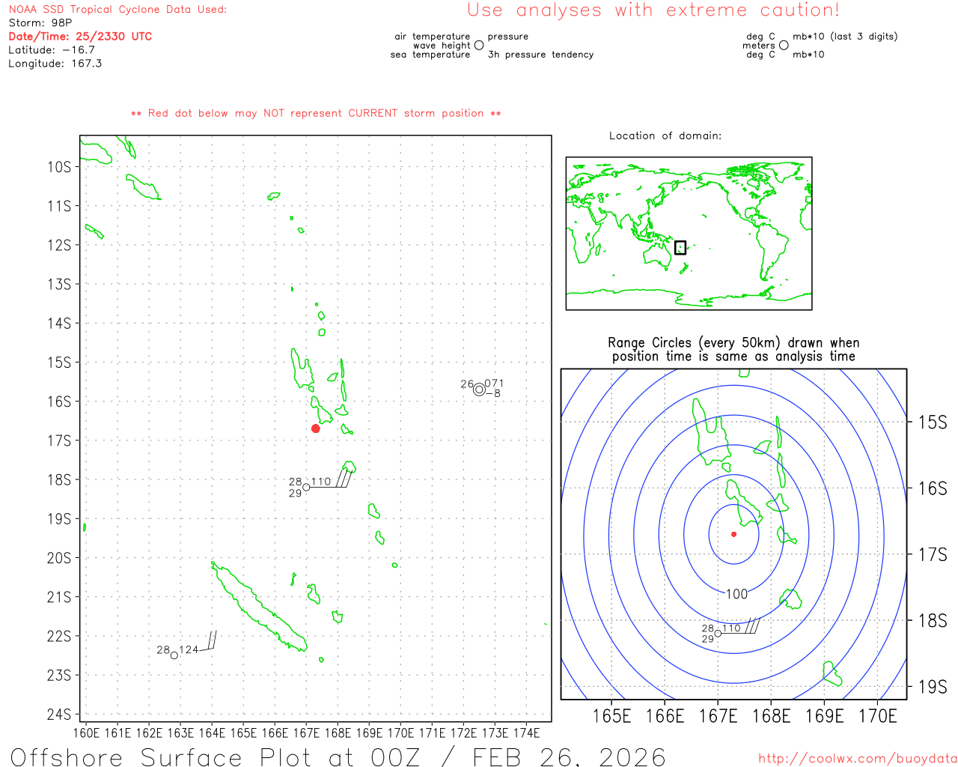
Task: Click the 'air temperature' legend label
Action: [x=433, y=37]
